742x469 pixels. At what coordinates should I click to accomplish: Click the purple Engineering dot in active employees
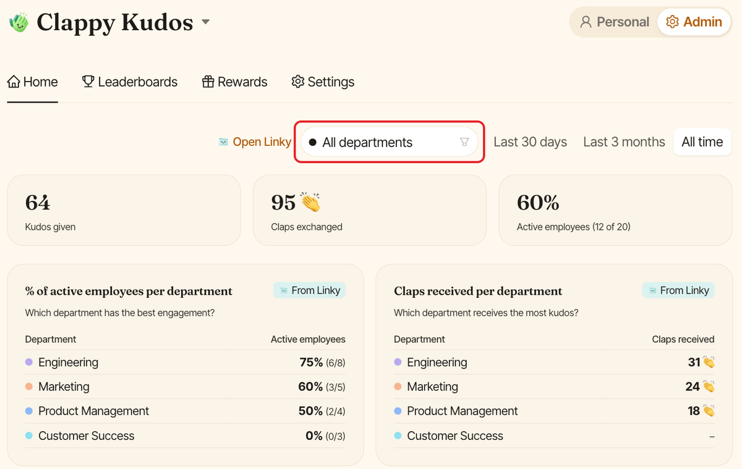28,362
